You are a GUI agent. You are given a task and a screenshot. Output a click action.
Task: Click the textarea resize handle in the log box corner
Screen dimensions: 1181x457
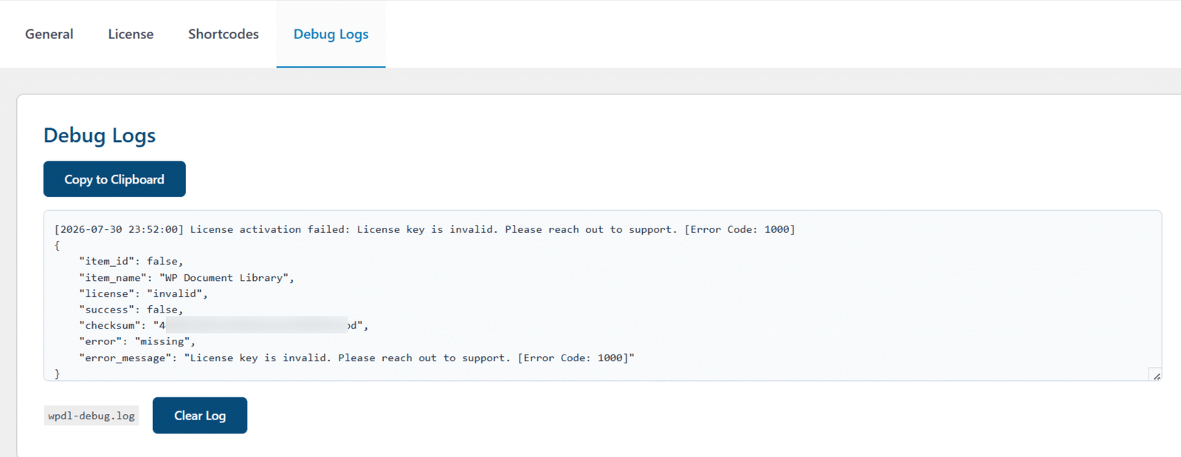coord(1156,375)
